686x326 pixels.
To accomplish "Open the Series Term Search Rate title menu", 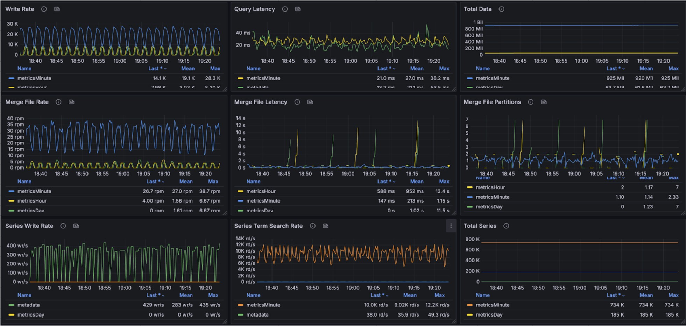I will pos(268,226).
